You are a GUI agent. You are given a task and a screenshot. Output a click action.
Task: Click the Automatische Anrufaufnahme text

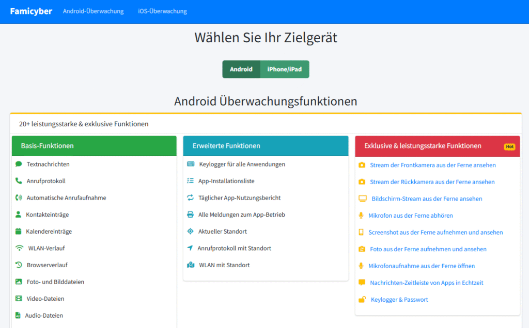pyautogui.click(x=67, y=198)
